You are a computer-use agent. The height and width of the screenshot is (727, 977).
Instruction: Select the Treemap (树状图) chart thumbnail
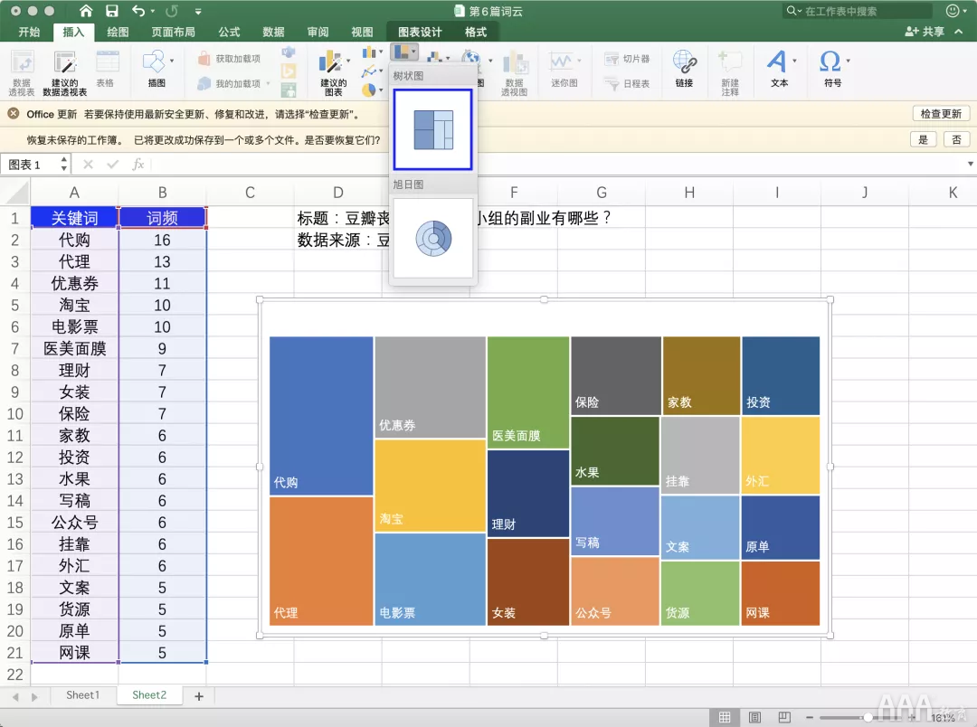click(x=433, y=129)
